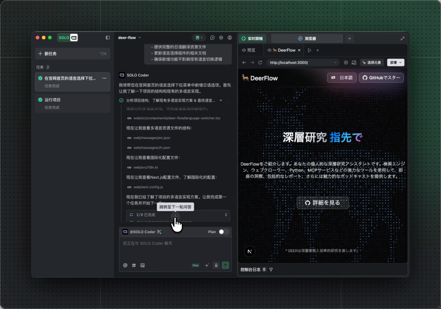
Task: Select the Max model badge
Action: click(x=196, y=265)
